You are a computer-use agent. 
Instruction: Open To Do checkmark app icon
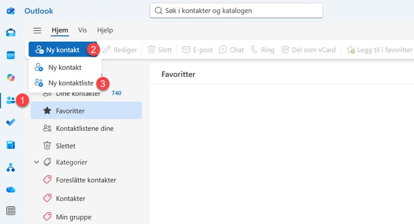click(11, 122)
